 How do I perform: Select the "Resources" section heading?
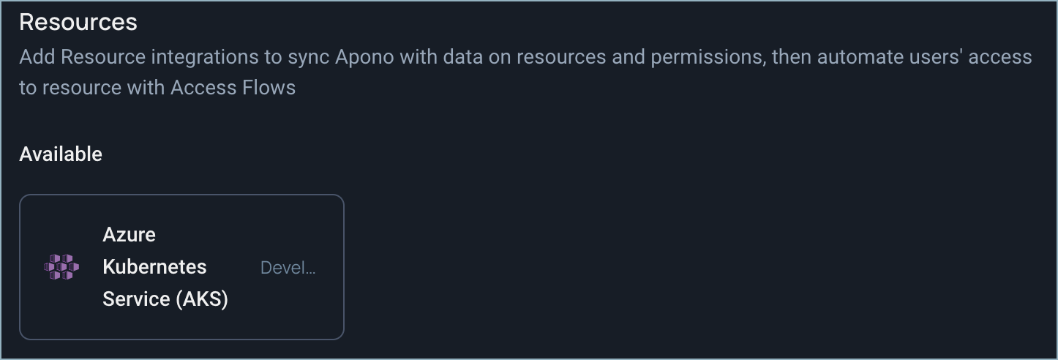tap(78, 22)
